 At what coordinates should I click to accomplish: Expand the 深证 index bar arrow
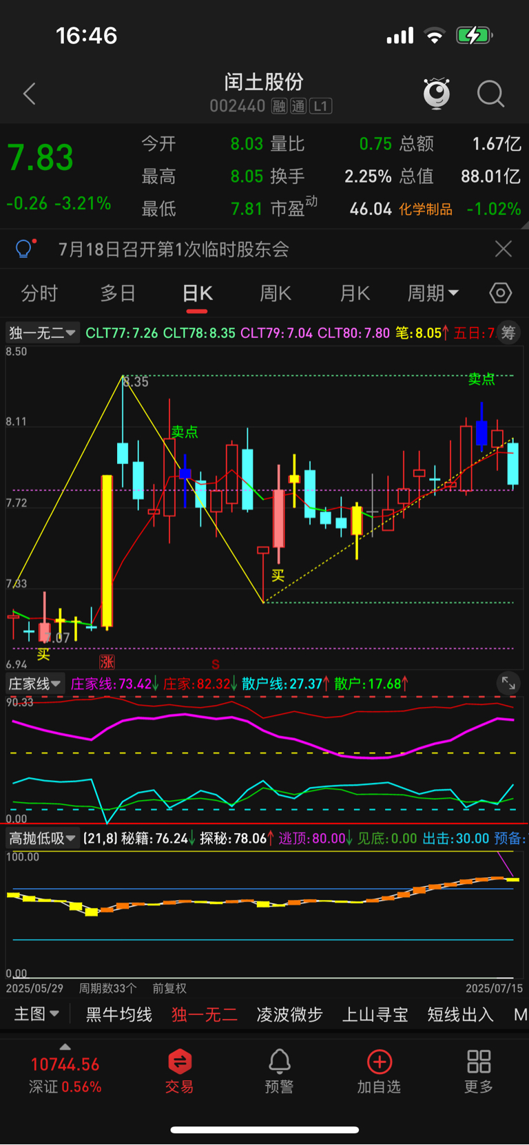tap(65, 1047)
